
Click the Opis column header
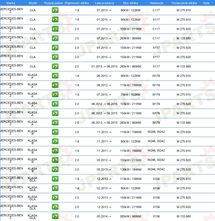(x=206, y=3)
